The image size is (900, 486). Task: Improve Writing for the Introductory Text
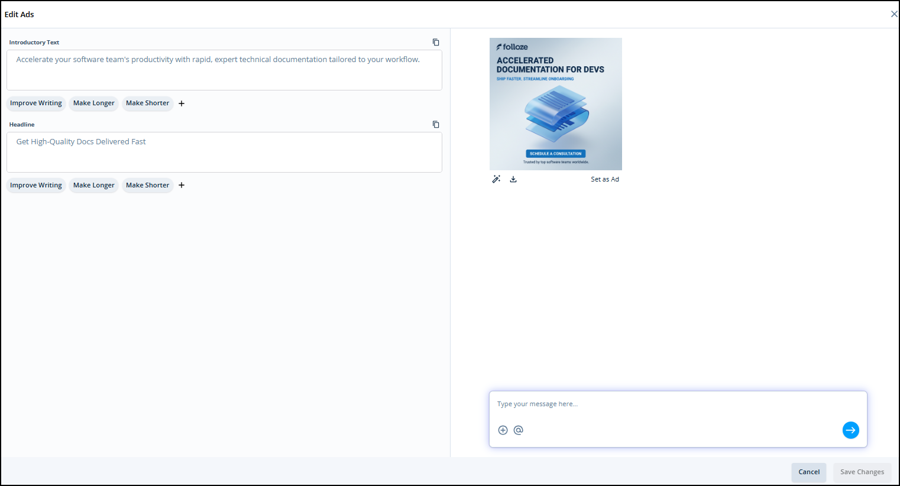[36, 103]
